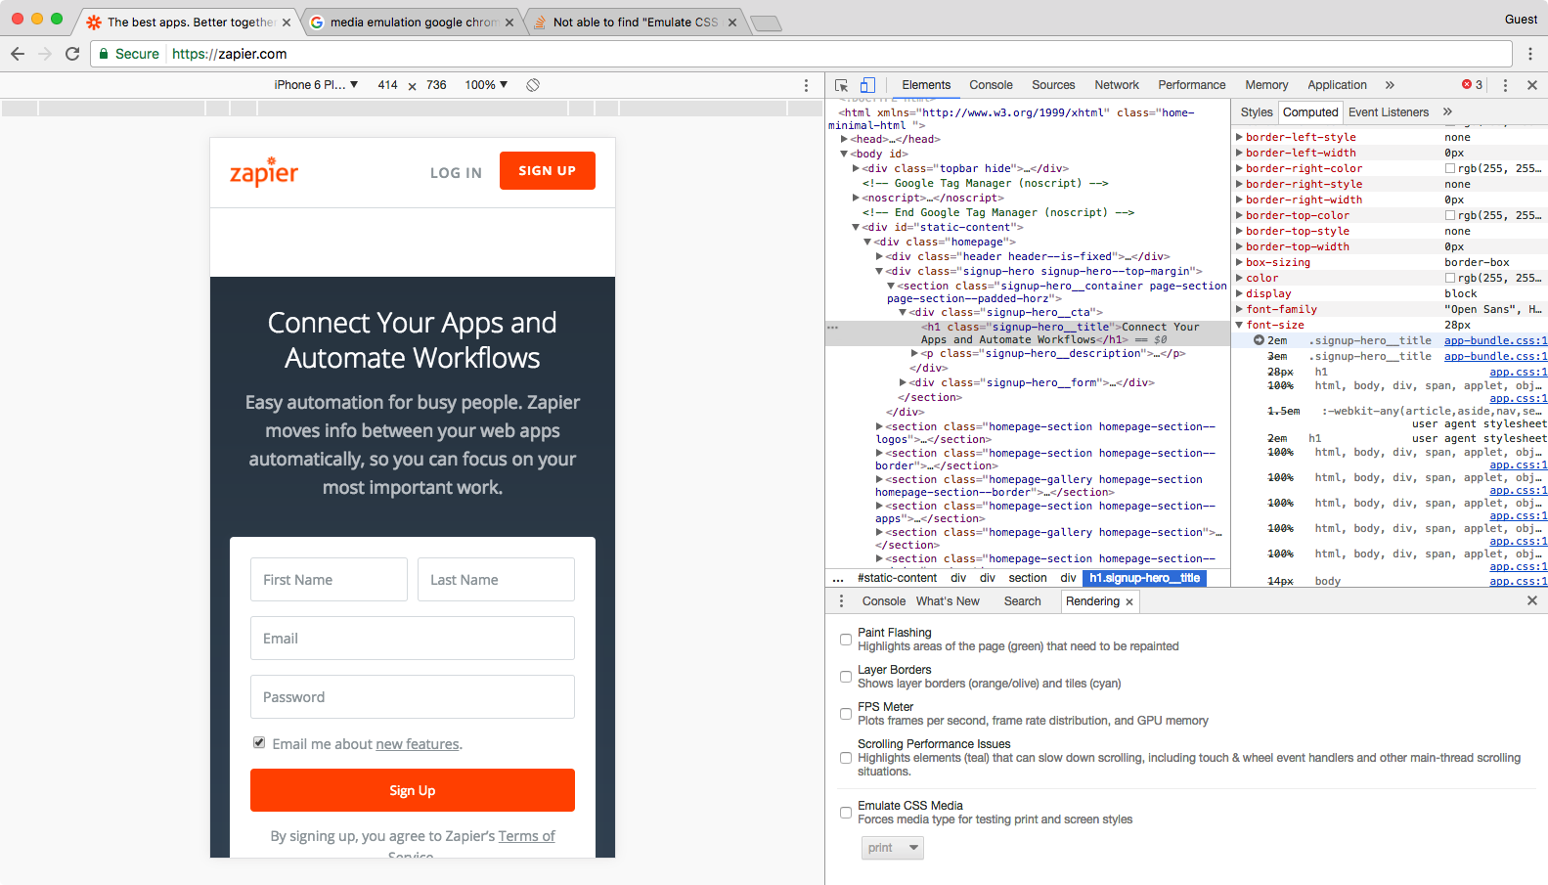Open the drawer three-dot menu

[x=841, y=601]
